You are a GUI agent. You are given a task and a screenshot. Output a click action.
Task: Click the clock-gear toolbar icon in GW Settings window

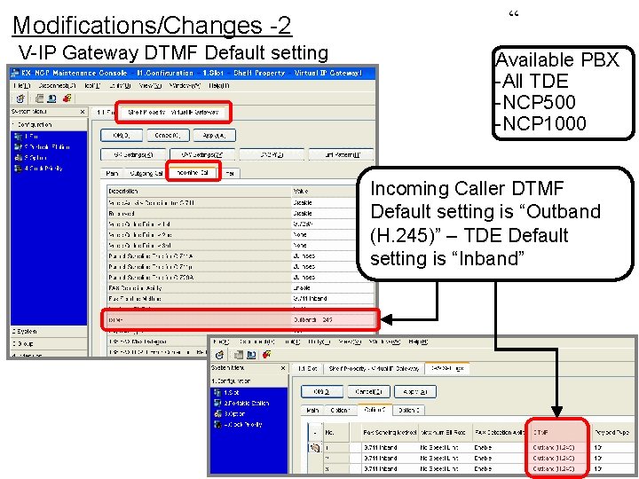pyautogui.click(x=220, y=355)
